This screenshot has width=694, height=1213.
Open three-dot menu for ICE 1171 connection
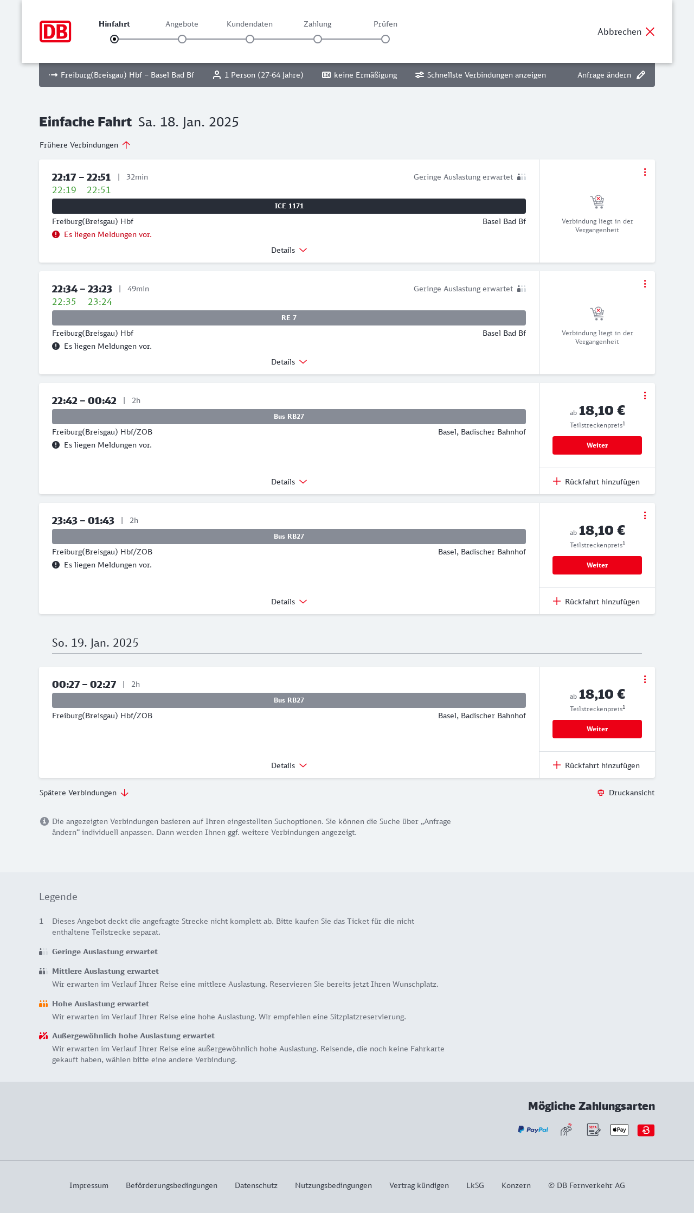[x=645, y=172]
